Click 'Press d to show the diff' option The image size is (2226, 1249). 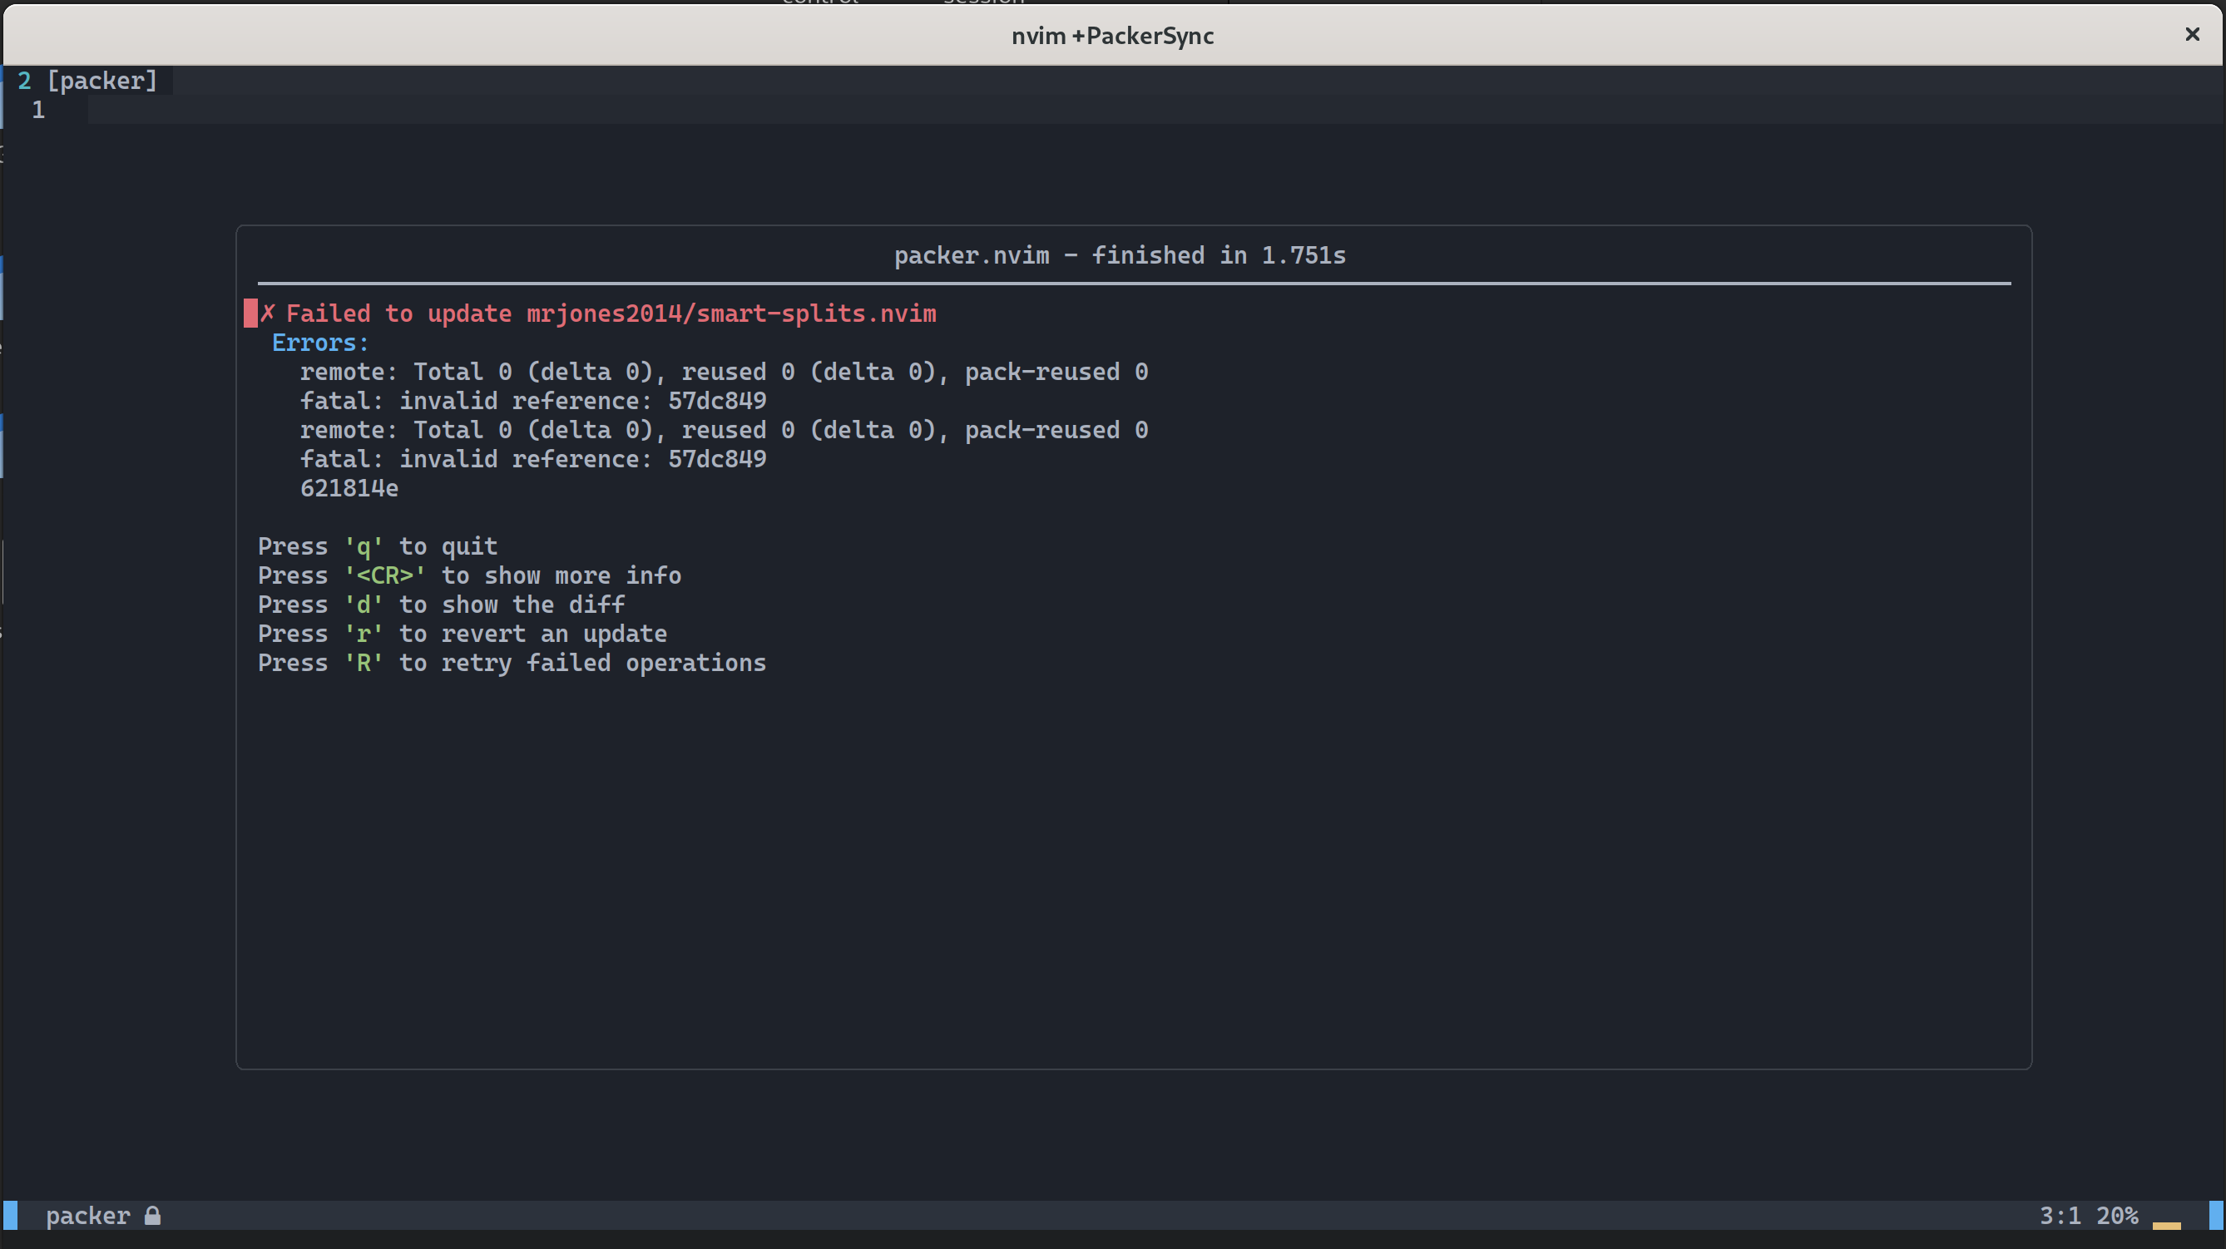tap(442, 604)
